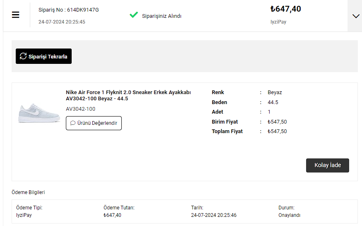This screenshot has width=362, height=226.
Task: Collapse the order details chevron
Action: pyautogui.click(x=355, y=16)
